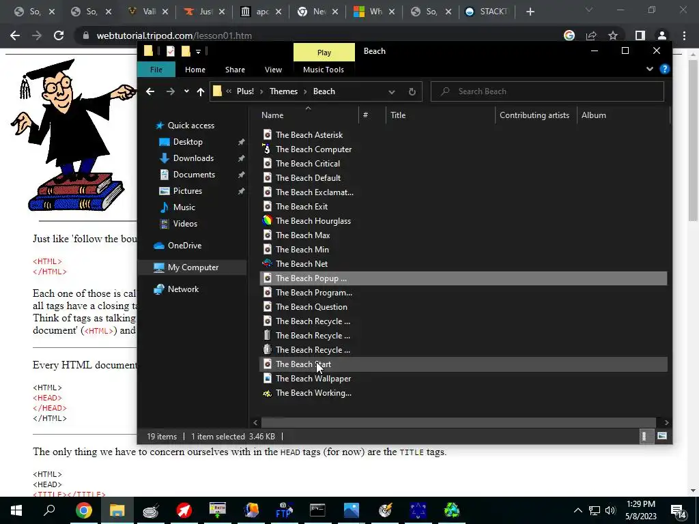Select The Beach Popup file row
Image resolution: width=699 pixels, height=524 pixels.
tap(463, 278)
